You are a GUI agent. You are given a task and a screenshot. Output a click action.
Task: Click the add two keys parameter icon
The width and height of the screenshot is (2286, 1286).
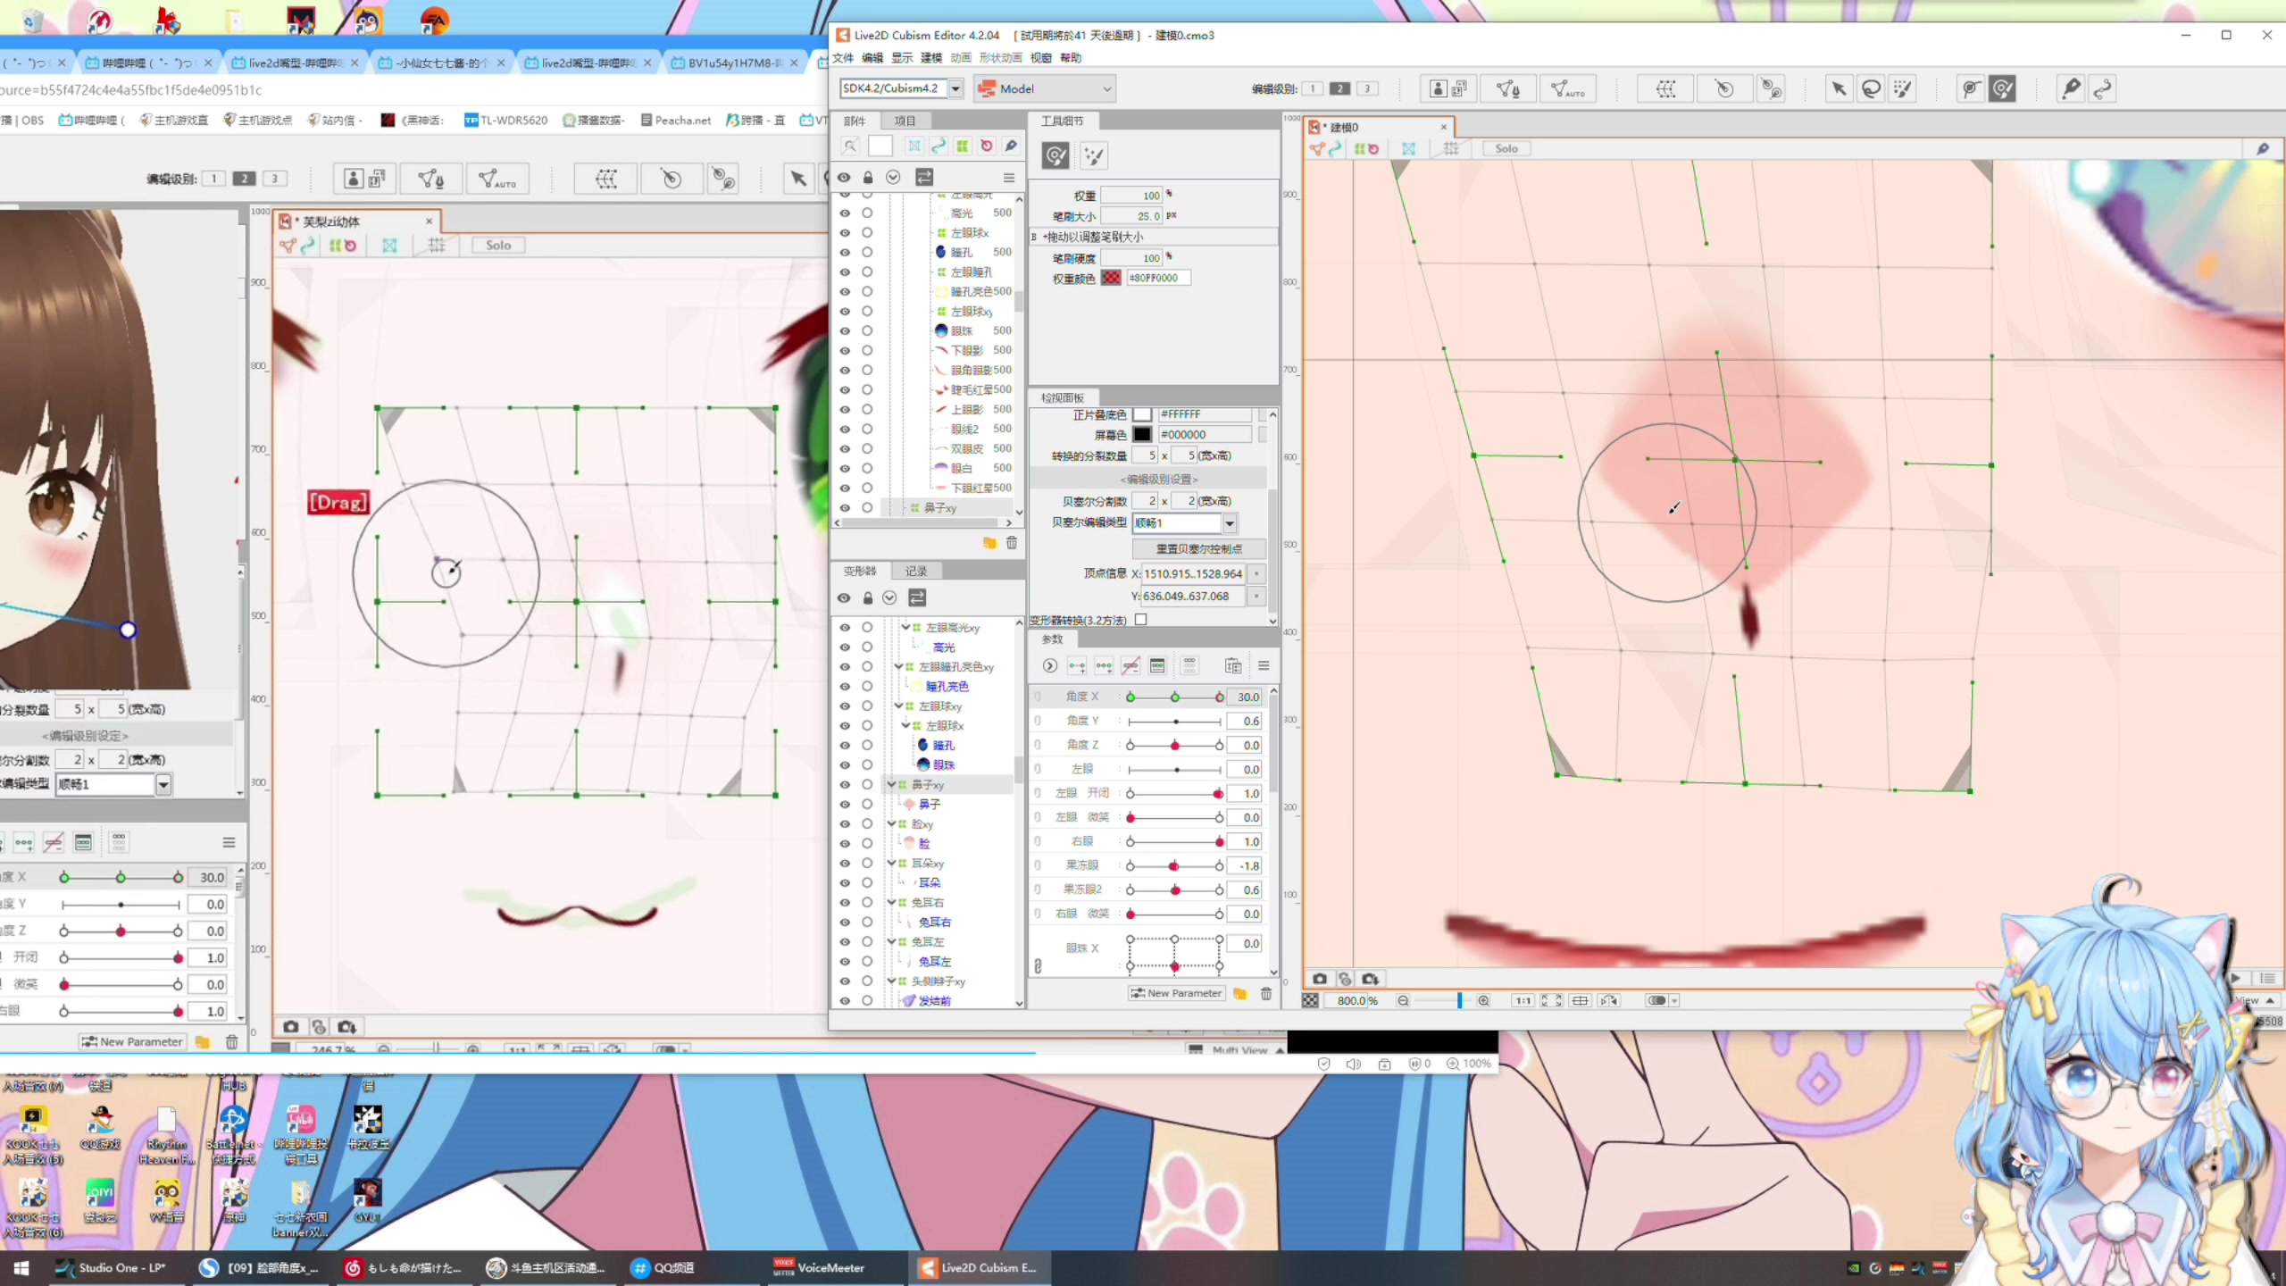click(1077, 666)
